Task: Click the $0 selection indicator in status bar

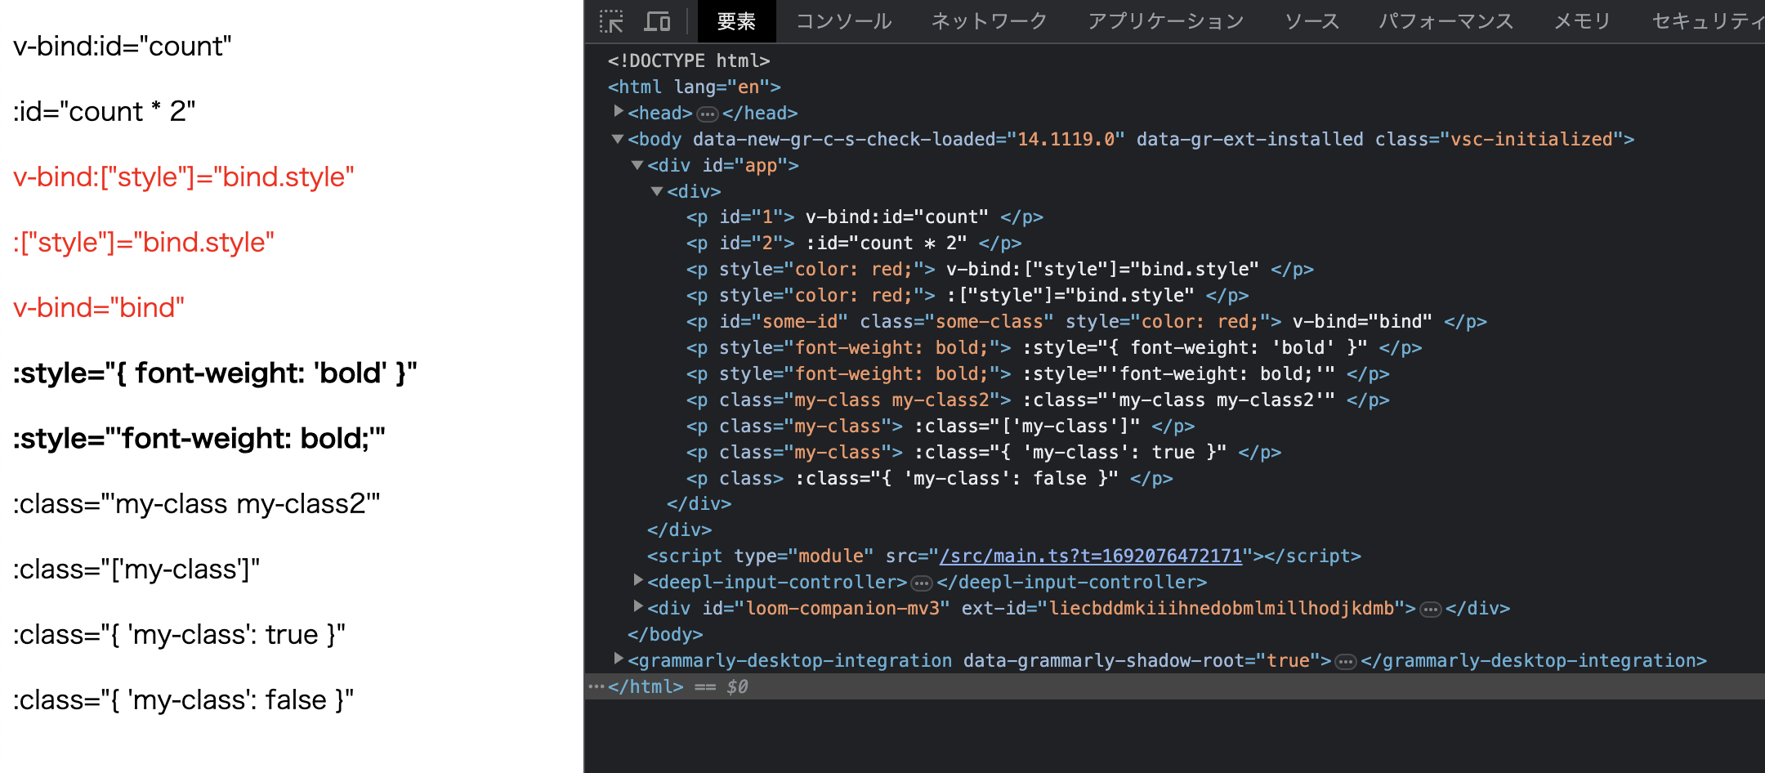Action: (x=735, y=686)
